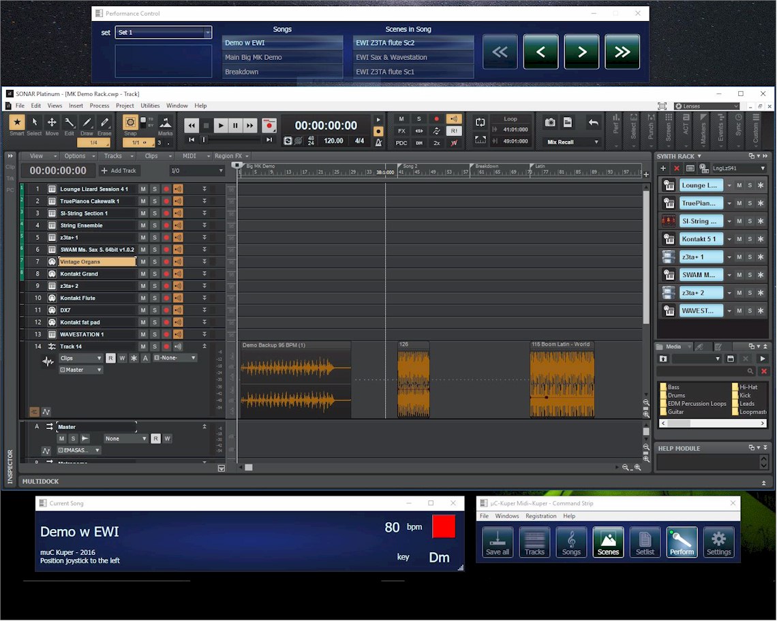
Task: Open the Tracks menu in track view
Action: pos(119,156)
